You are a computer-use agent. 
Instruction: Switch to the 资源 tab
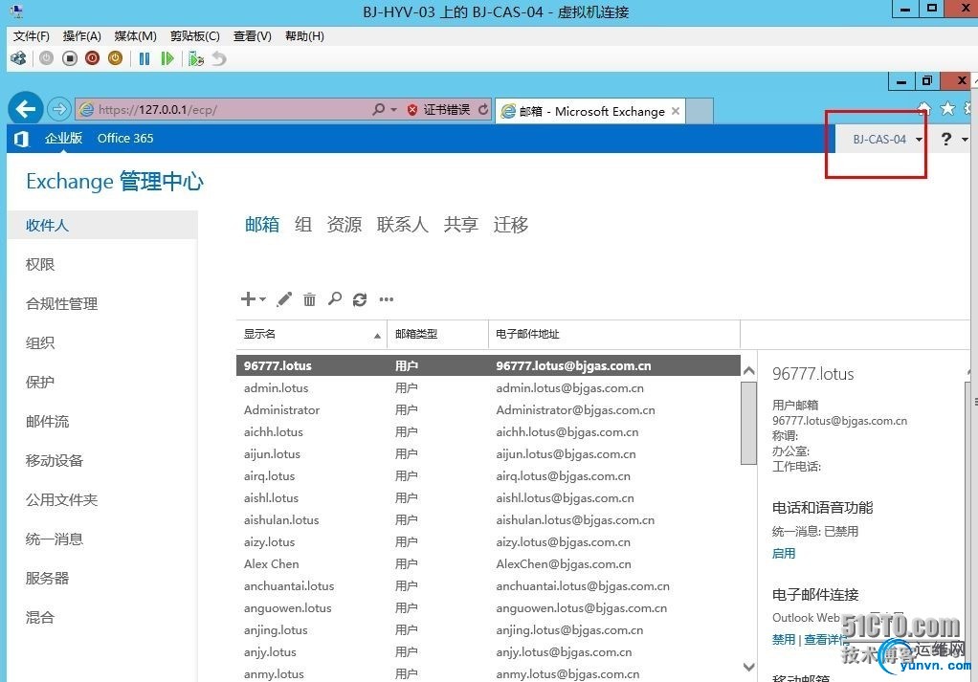[x=345, y=225]
